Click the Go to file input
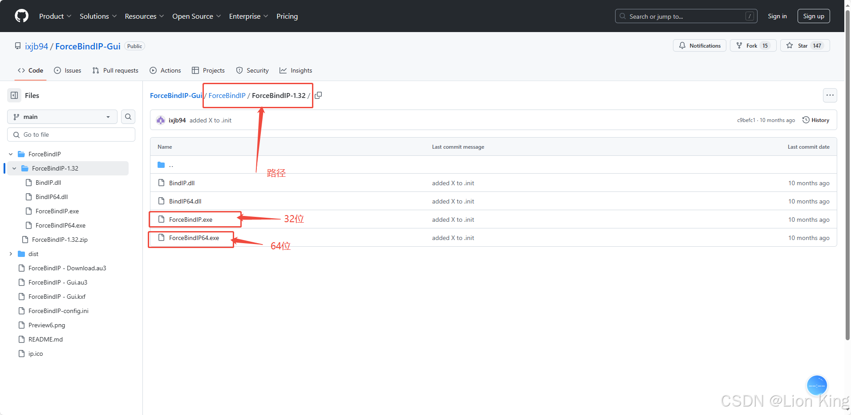Screen dimensions: 851x415 [71, 134]
